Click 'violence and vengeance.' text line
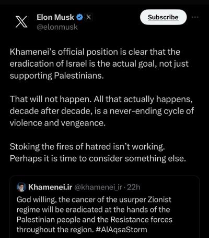 (57, 123)
